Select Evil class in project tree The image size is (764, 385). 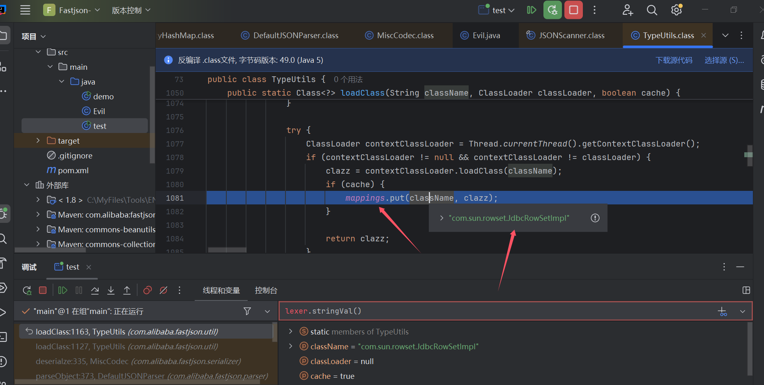[x=94, y=111]
